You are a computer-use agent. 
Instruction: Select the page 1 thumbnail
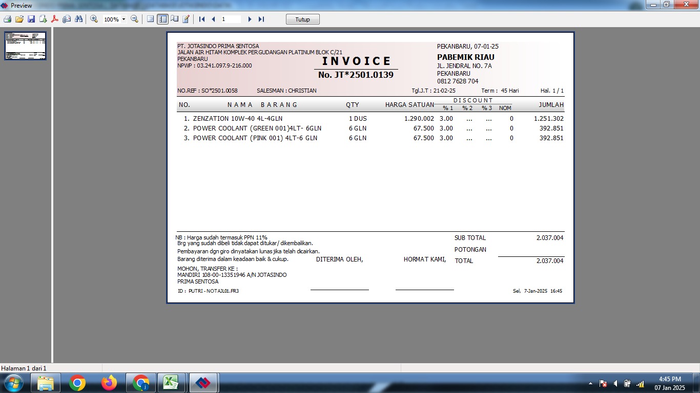(26, 46)
